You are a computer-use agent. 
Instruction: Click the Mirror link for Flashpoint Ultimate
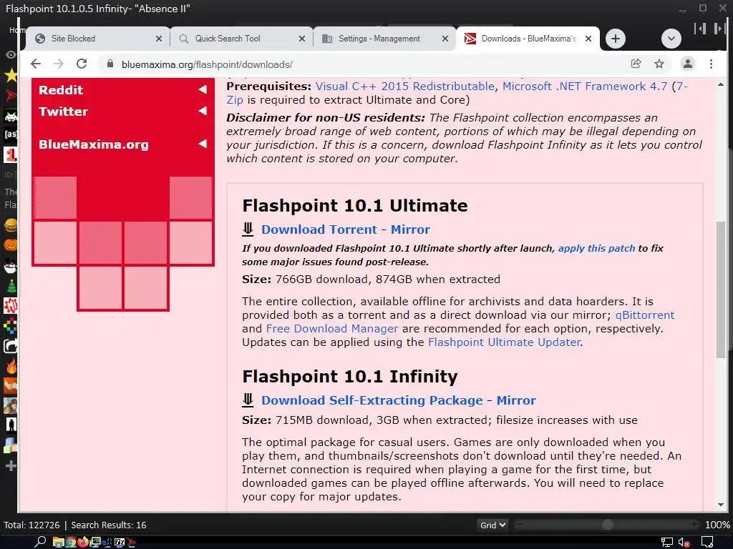pos(410,229)
